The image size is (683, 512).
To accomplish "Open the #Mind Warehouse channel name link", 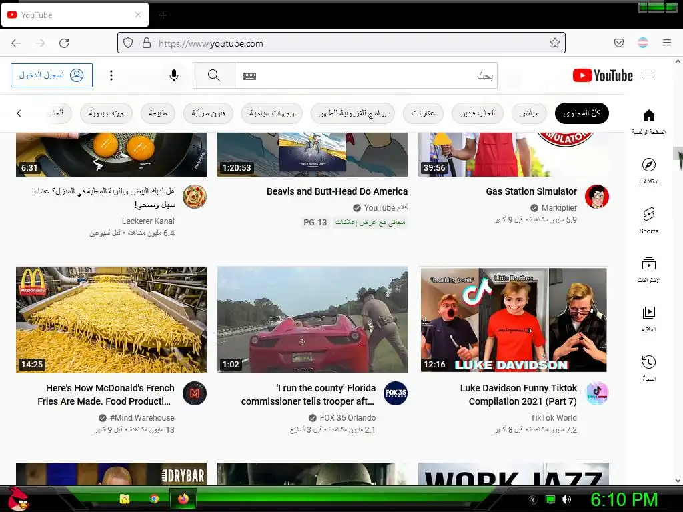I will point(142,417).
